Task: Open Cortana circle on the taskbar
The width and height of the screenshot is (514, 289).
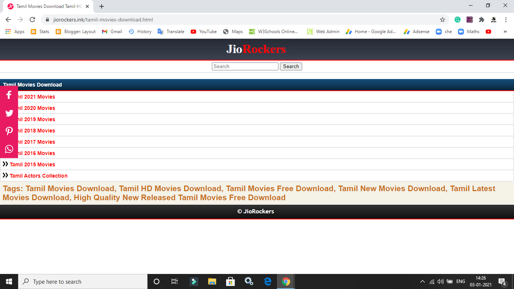Action: tap(157, 281)
